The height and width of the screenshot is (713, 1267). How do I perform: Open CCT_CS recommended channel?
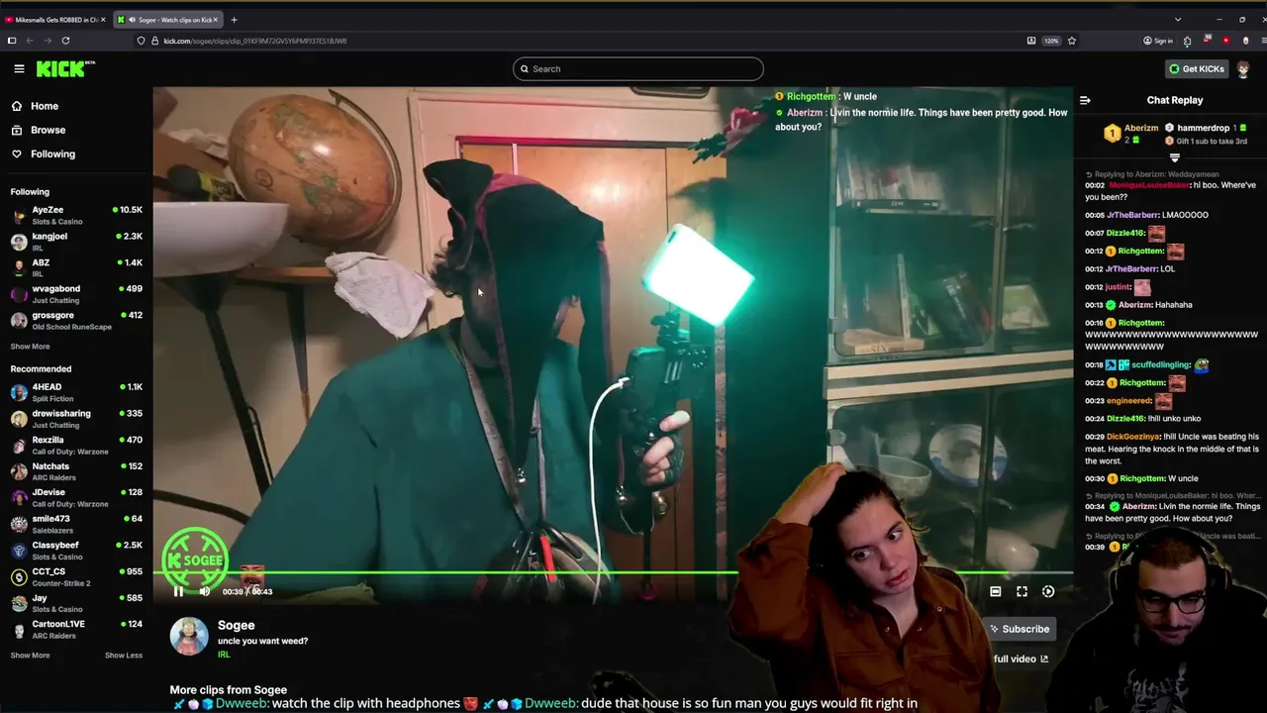76,576
